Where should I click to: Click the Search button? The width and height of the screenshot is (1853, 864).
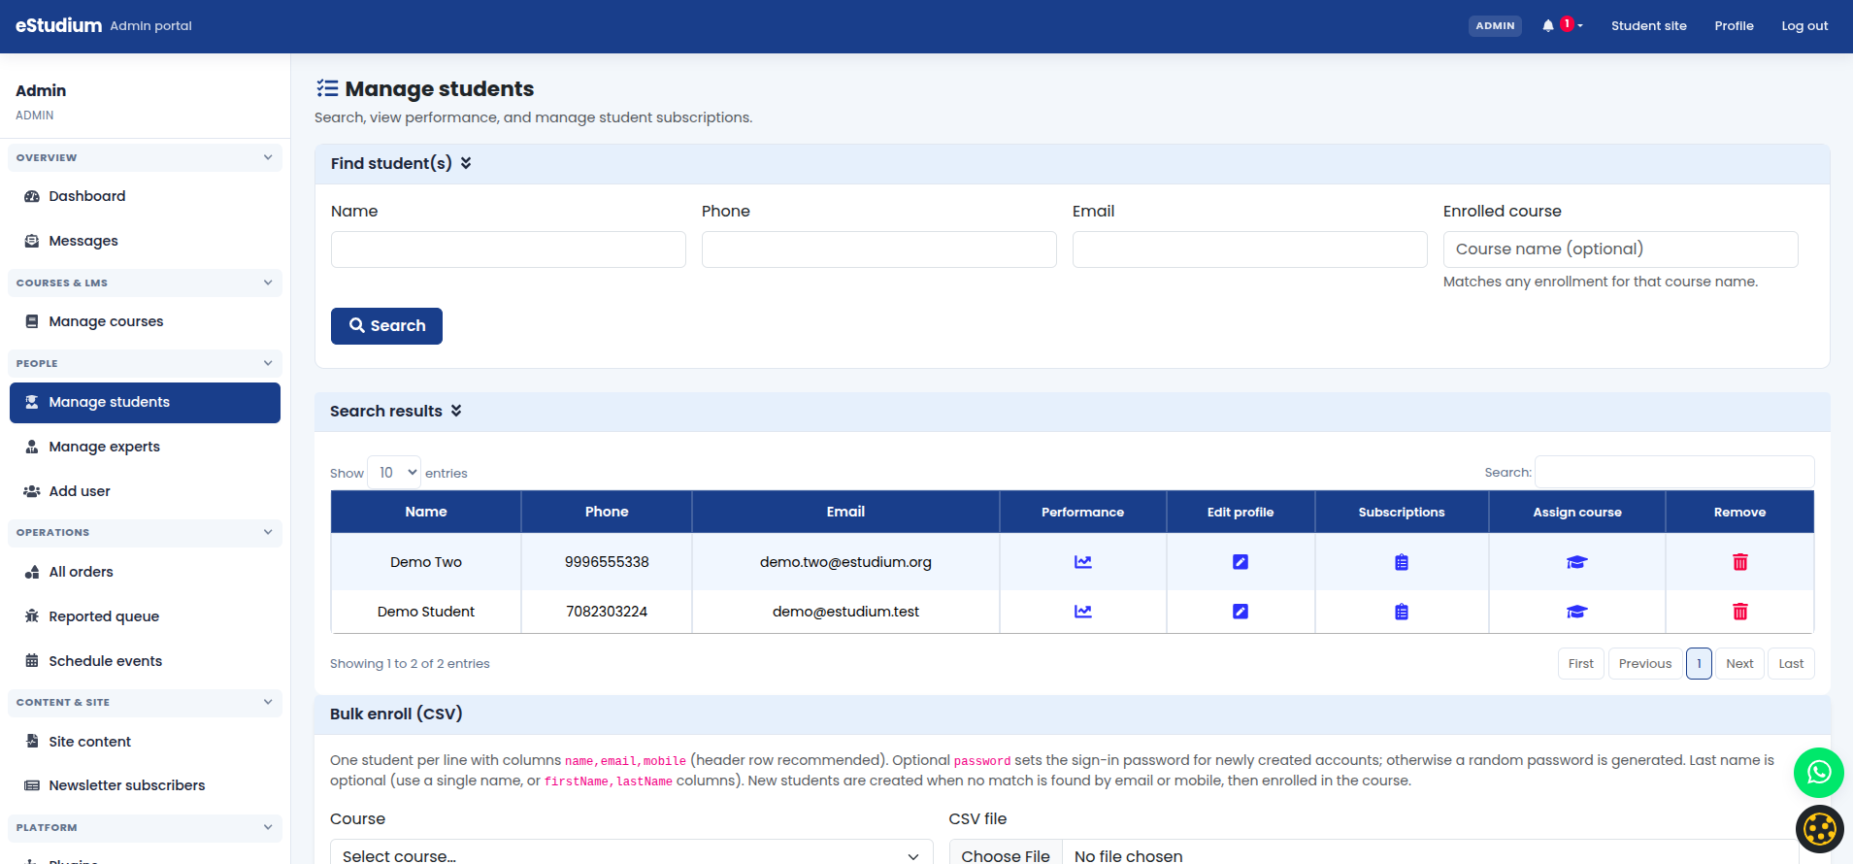(x=386, y=326)
